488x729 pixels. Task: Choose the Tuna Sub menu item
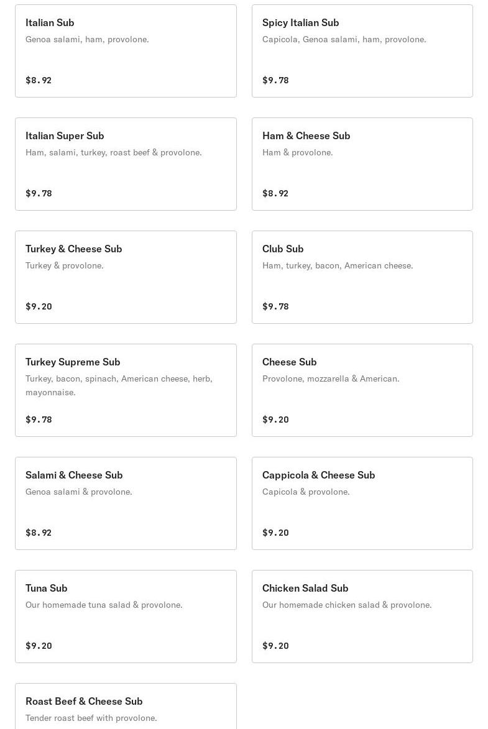point(126,617)
